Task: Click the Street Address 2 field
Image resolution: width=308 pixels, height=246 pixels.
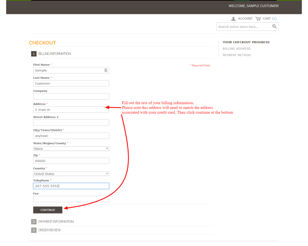Action: click(71, 123)
